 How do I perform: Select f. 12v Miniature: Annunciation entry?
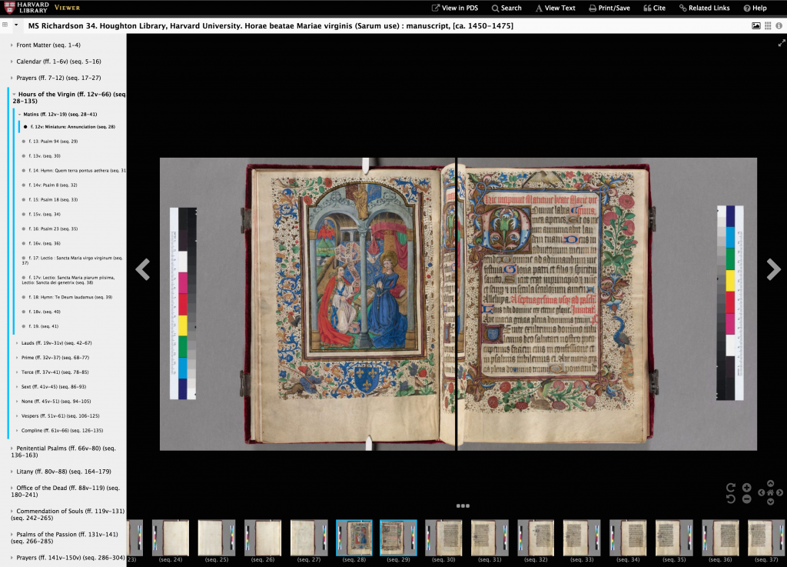point(72,127)
